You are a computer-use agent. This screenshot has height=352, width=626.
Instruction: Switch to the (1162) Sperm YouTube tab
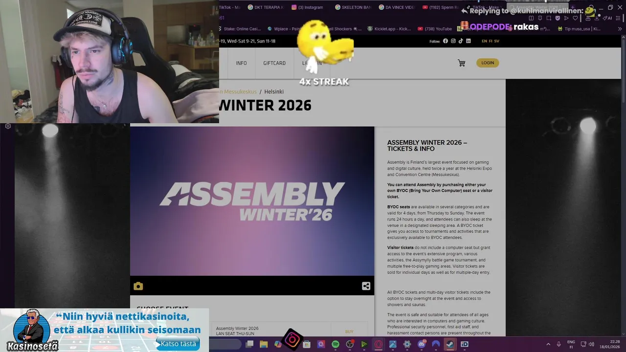pos(441,7)
